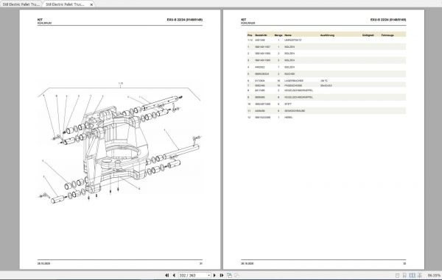Image resolution: width=442 pixels, height=280 pixels.
Task: Click the SENKSCHRAUBE part name
Action: (295, 111)
